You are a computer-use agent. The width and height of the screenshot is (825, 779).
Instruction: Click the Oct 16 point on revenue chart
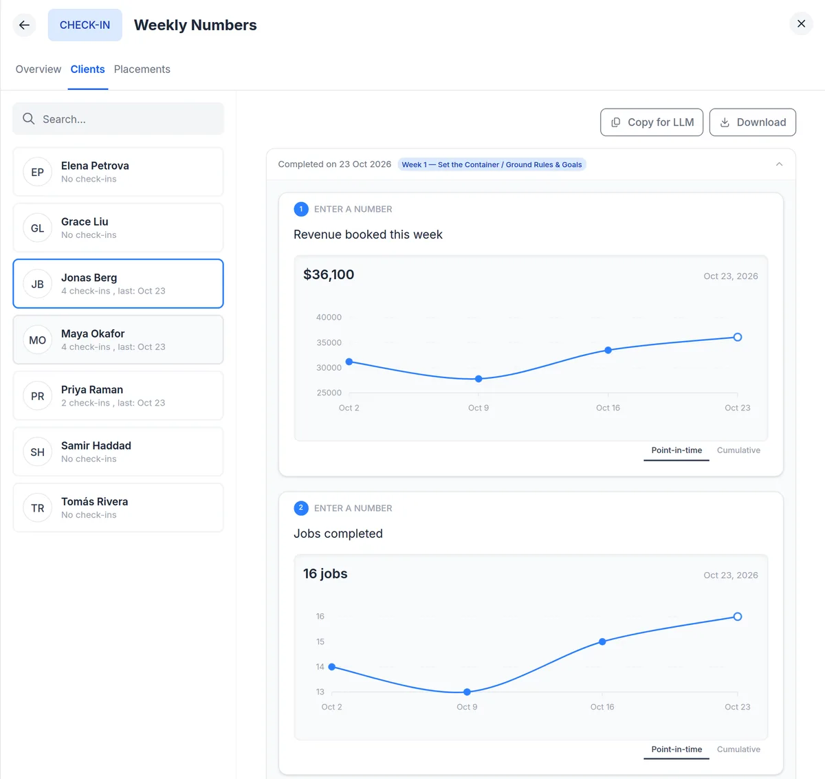608,350
